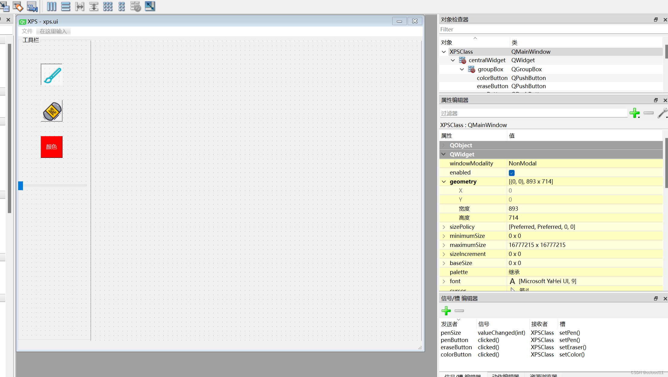Viewport: 668px width, 377px height.
Task: Click the Lay Out Vertically toolbar icon
Action: tap(66, 6)
